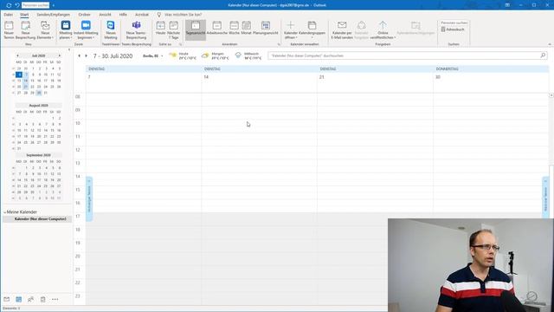Click the Calendar module icon
The height and width of the screenshot is (312, 554).
click(19, 299)
